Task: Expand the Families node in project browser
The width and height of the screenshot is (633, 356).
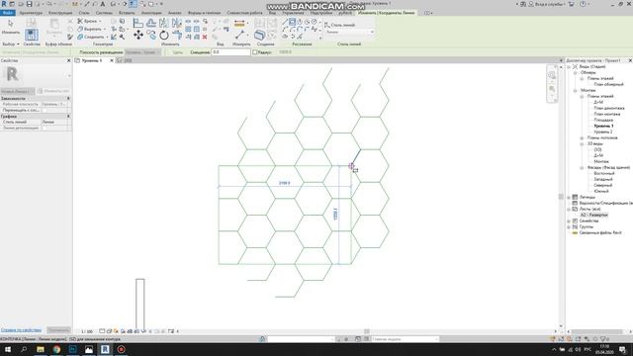Action: pyautogui.click(x=569, y=221)
